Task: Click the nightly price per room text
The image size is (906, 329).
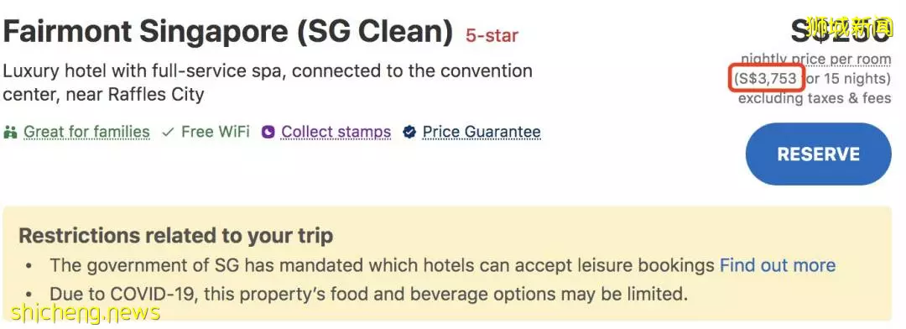Action: tap(816, 59)
